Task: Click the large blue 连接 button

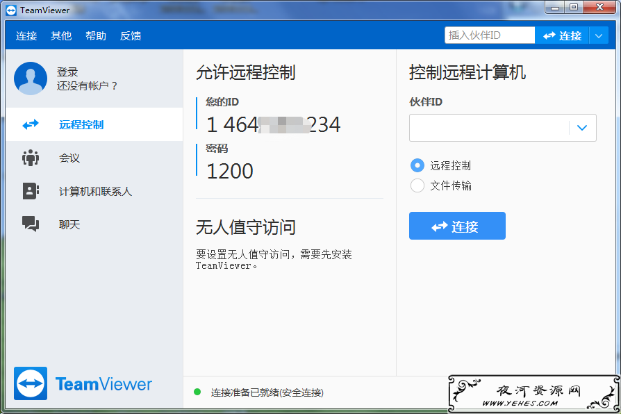Action: point(457,226)
